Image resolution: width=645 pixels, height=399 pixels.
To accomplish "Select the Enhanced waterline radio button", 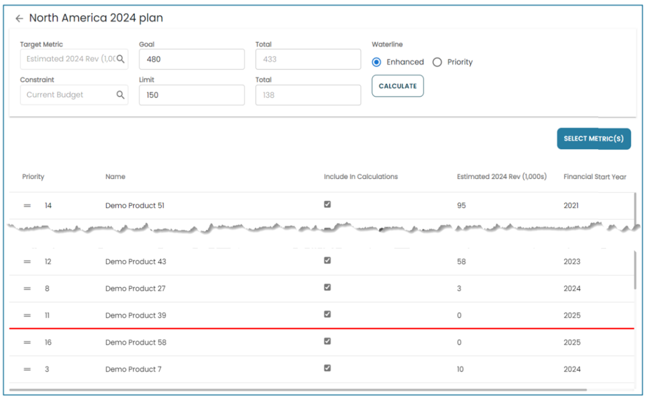I will 376,62.
